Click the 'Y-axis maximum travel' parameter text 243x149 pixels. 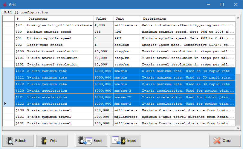tap(49, 117)
